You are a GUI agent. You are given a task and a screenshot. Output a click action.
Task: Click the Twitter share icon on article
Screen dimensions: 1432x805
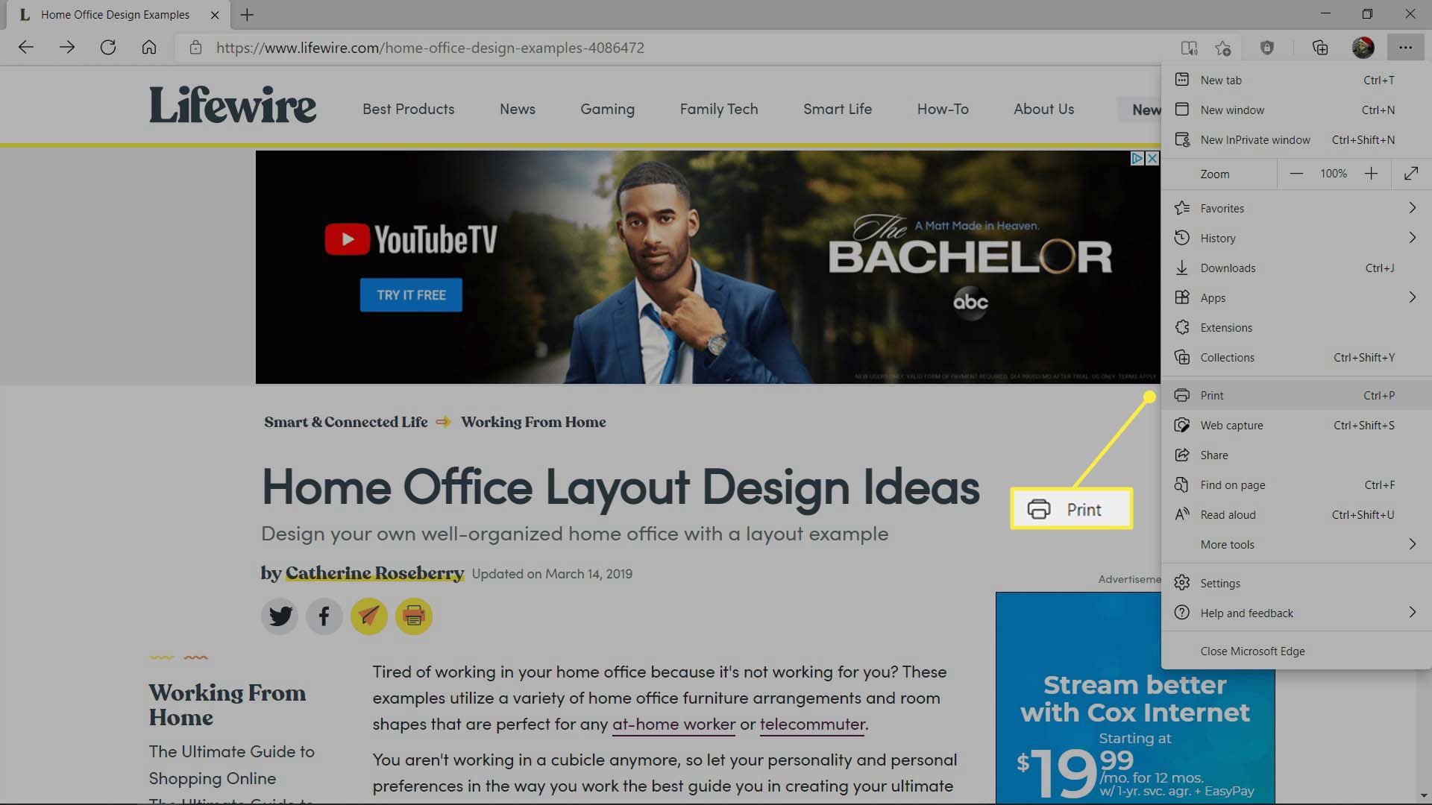(280, 616)
